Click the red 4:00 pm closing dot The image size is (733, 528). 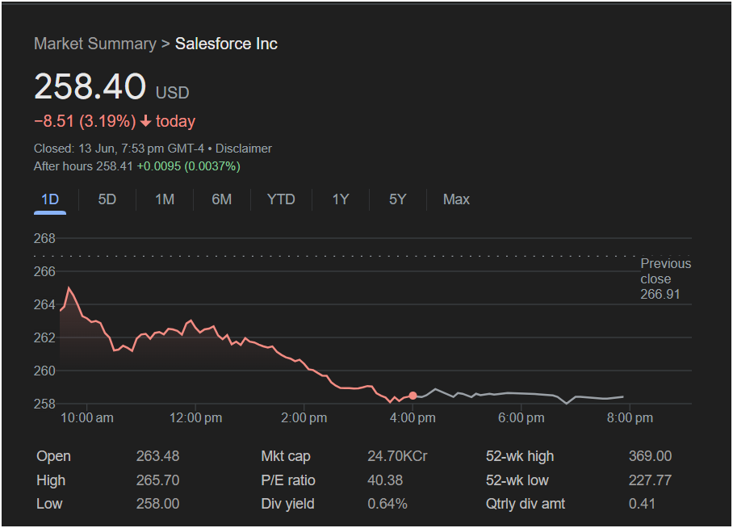pyautogui.click(x=413, y=396)
